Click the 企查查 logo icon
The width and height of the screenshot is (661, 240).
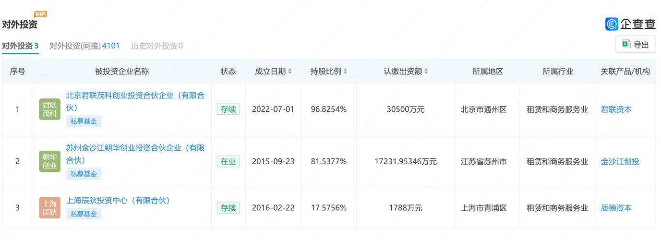coord(612,24)
